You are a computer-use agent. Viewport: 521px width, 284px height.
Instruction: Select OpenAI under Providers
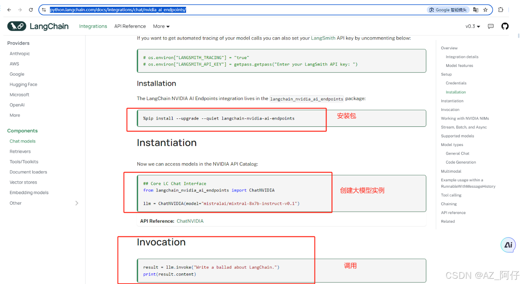point(17,105)
